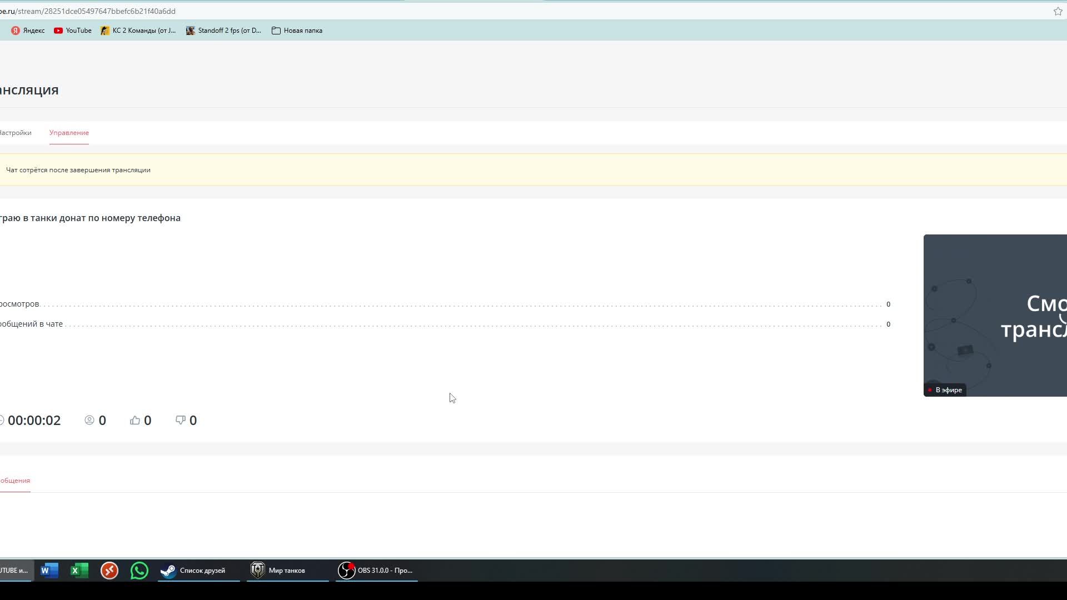Viewport: 1067px width, 600px height.
Task: Click the Яндекс bookmark icon
Action: pyautogui.click(x=16, y=30)
